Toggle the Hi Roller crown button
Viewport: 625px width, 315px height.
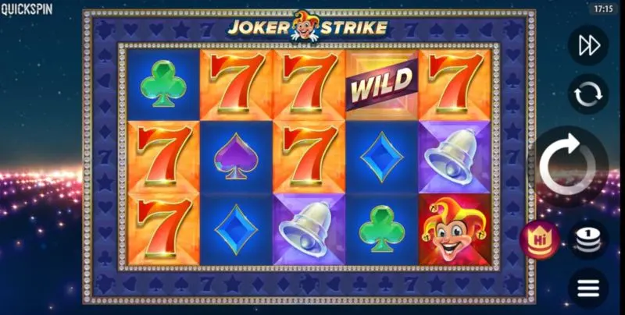click(x=539, y=239)
